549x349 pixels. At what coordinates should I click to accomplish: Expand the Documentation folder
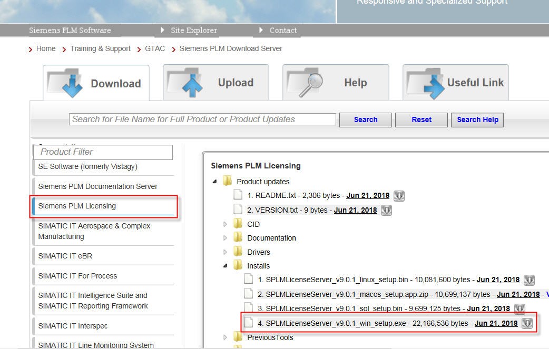(x=224, y=237)
